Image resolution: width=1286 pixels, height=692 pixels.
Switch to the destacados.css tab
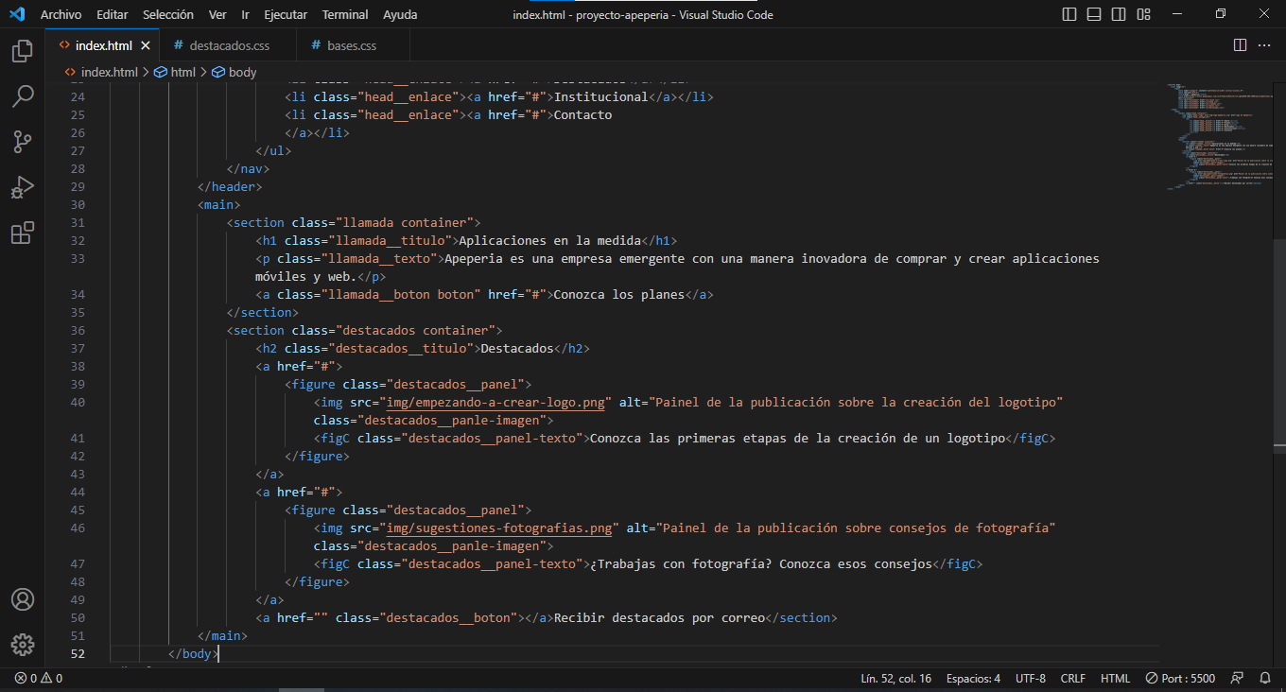228,45
